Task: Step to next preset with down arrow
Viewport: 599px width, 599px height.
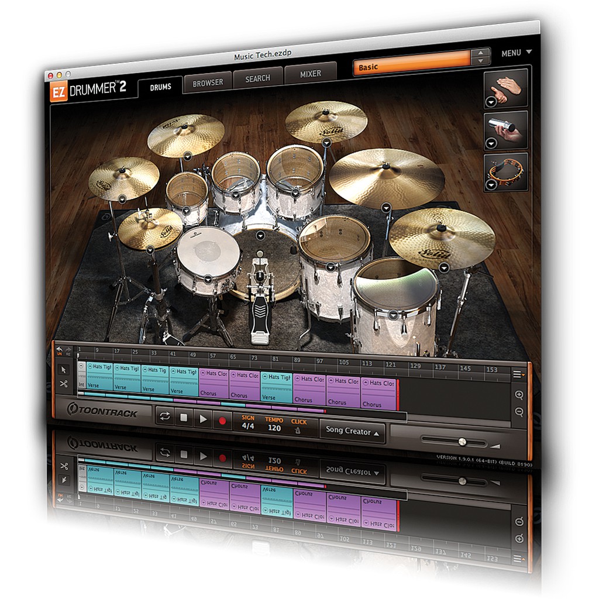Action: pyautogui.click(x=481, y=60)
